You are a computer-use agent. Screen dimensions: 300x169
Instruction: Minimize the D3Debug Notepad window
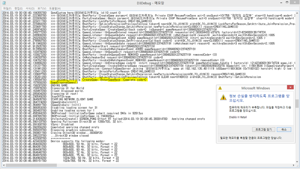[x=281, y=3]
